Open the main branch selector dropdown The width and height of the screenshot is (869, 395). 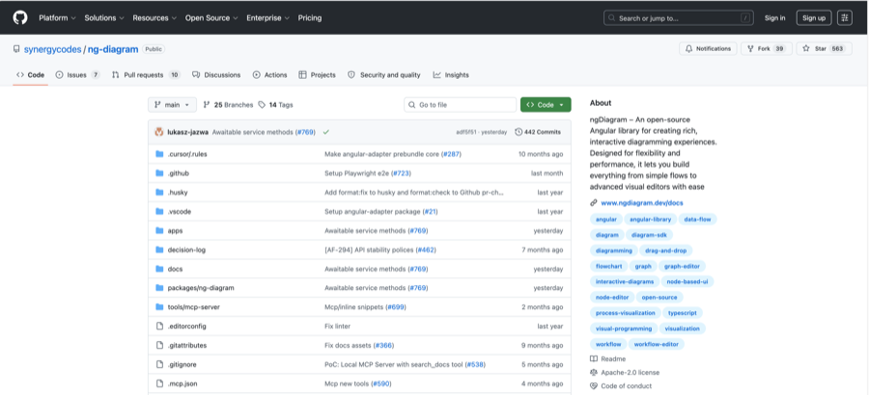[173, 105]
